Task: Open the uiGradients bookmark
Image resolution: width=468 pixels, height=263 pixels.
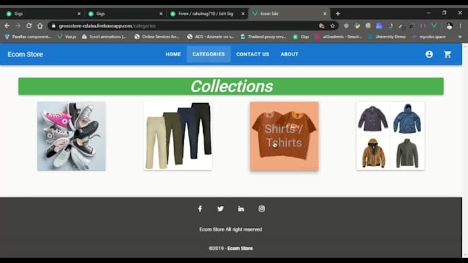Action: (x=339, y=36)
